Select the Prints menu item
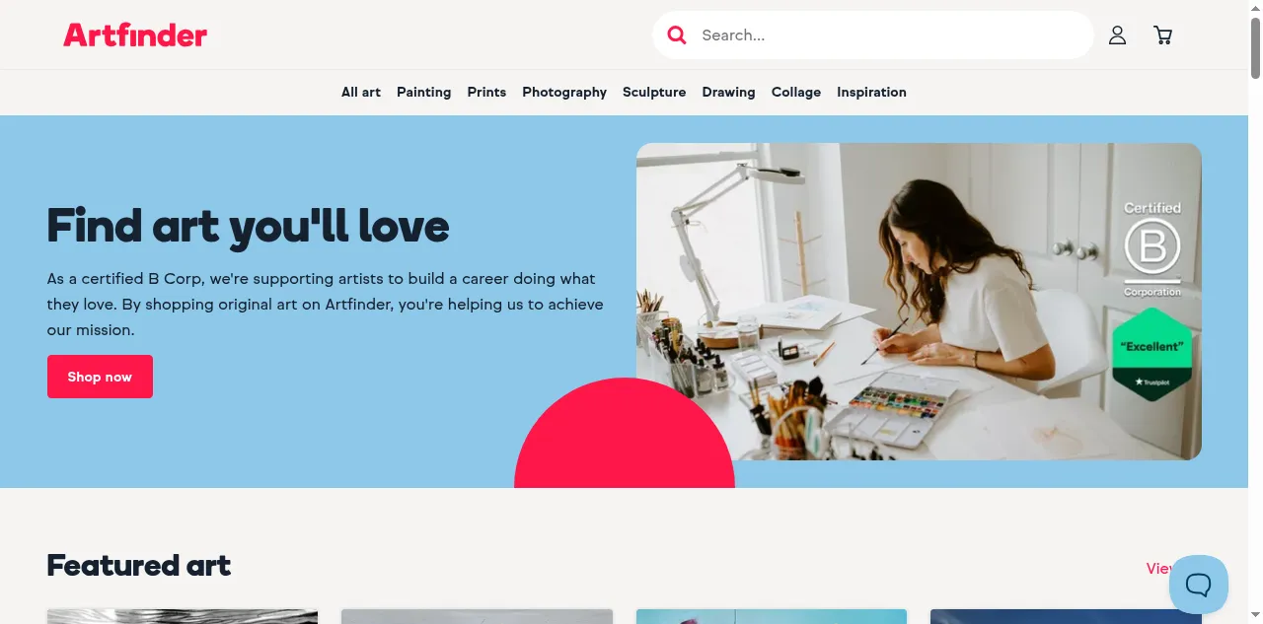 [486, 92]
